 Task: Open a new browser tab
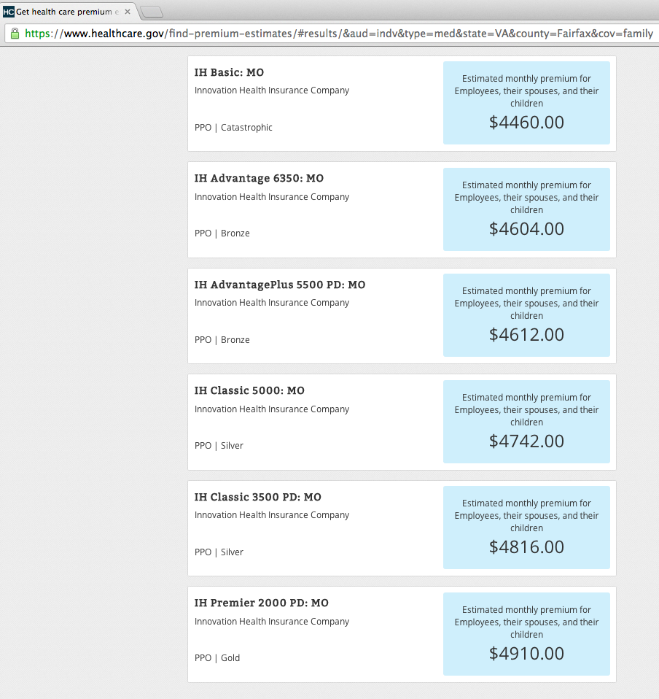click(152, 12)
